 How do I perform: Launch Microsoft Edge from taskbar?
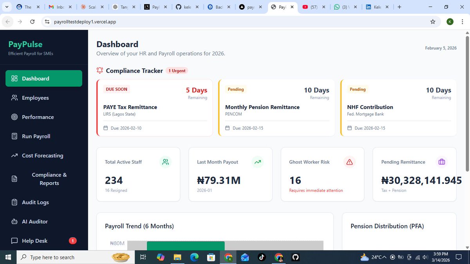click(194, 257)
